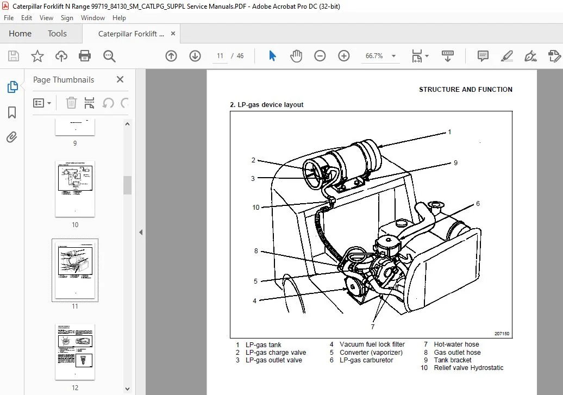The image size is (563, 395).
Task: Click 'Converter (vaporizer)' legend text
Action: [x=371, y=352]
